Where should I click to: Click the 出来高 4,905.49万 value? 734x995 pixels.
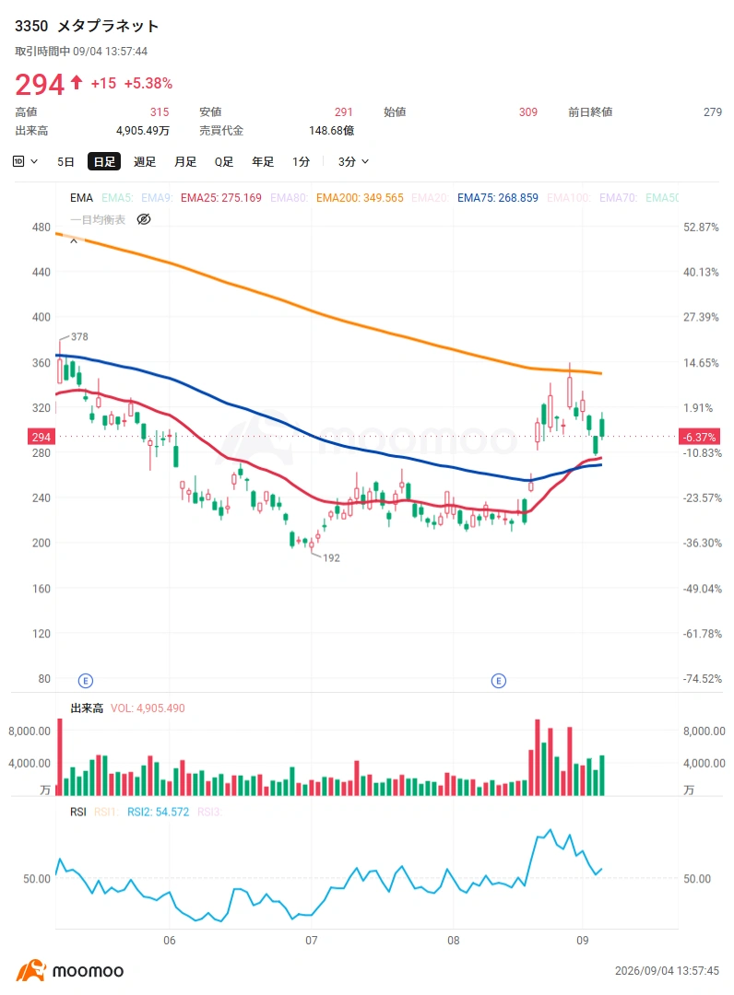tap(143, 131)
